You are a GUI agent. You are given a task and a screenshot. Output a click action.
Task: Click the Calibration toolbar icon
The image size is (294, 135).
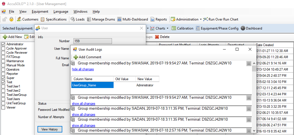pyautogui.click(x=174, y=28)
